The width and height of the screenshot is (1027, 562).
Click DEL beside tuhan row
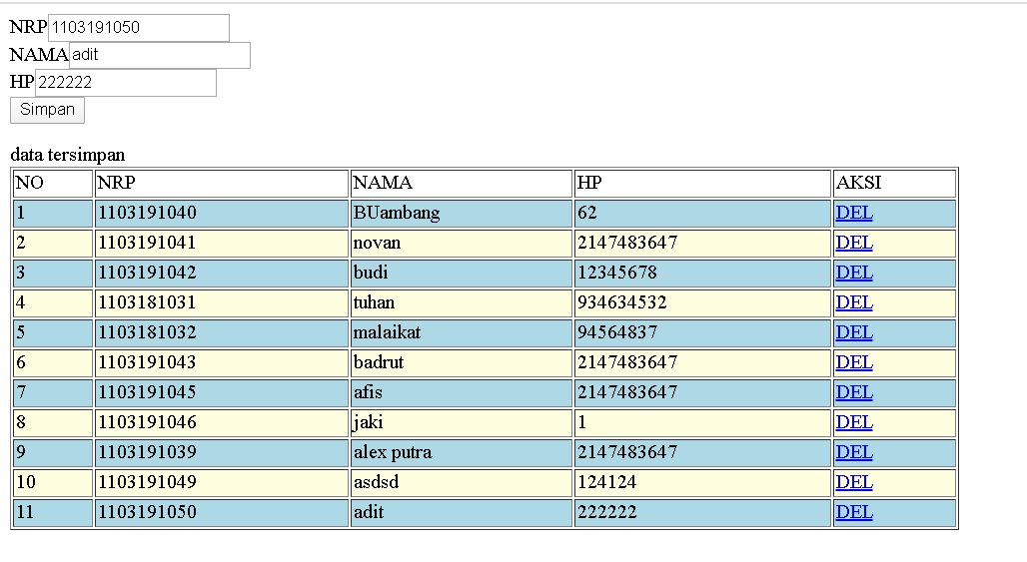854,302
